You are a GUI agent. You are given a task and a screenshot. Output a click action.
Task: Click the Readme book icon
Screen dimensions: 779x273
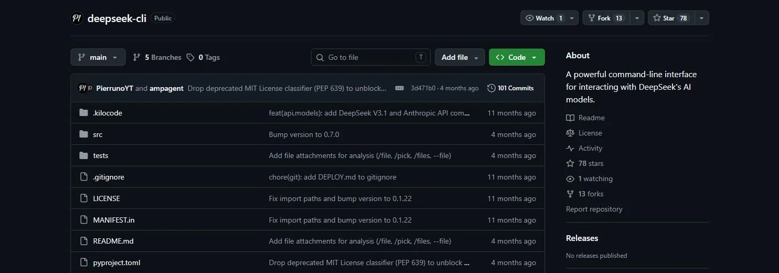click(570, 118)
